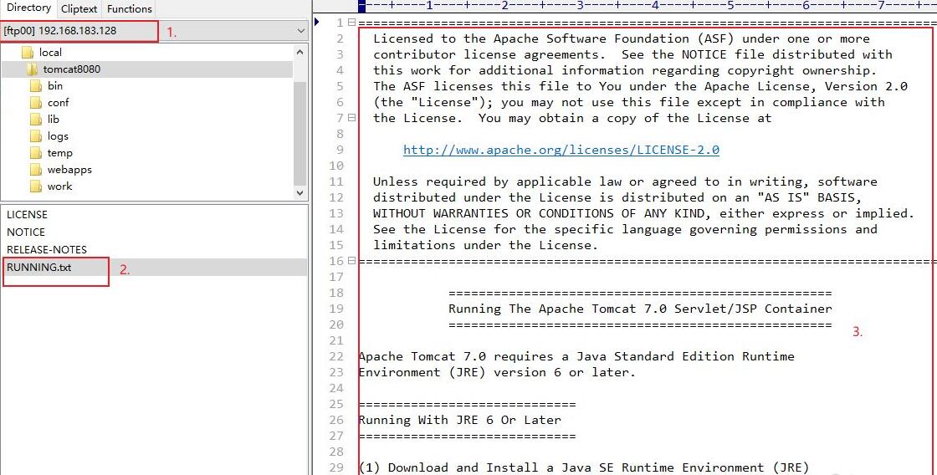
Task: Select the lib folder
Action: (x=54, y=119)
